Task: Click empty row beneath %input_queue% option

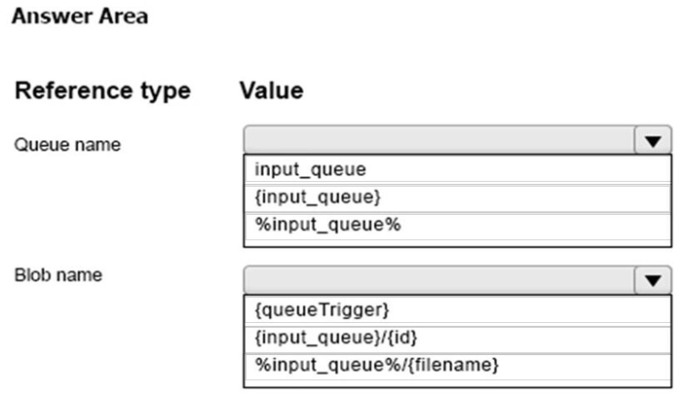Action: [458, 243]
